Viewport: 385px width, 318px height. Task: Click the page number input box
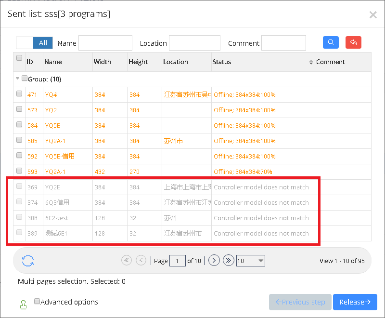[x=178, y=261]
